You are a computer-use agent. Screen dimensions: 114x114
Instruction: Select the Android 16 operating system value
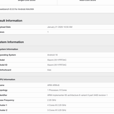52,55
